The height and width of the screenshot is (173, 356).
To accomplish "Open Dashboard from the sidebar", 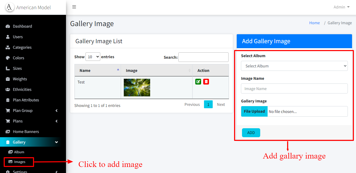I will [x=22, y=26].
